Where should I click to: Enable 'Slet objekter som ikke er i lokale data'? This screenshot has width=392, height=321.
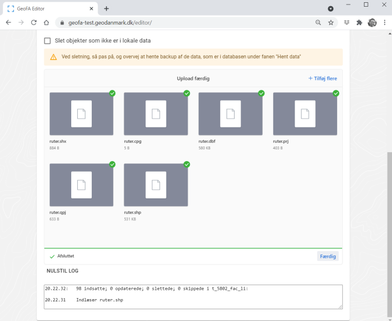[x=47, y=41]
